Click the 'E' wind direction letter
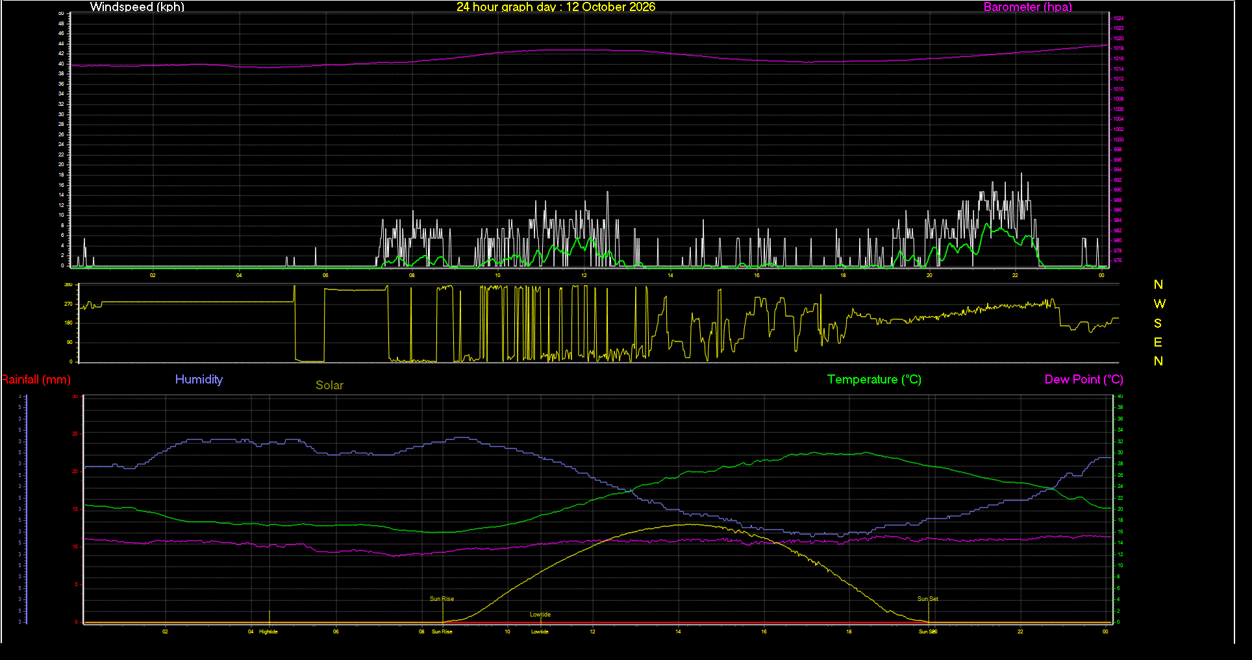1252x660 pixels. [x=1158, y=342]
